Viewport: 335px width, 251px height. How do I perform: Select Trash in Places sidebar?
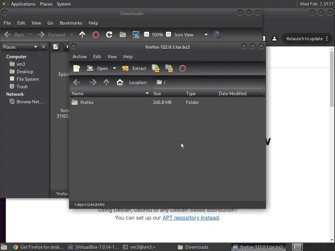(x=22, y=87)
